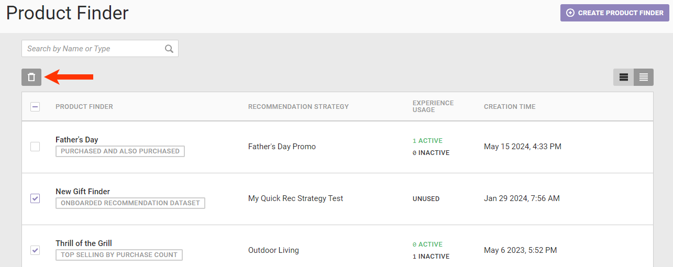Image resolution: width=673 pixels, height=267 pixels.
Task: Click Create Product Finder button
Action: 615,13
